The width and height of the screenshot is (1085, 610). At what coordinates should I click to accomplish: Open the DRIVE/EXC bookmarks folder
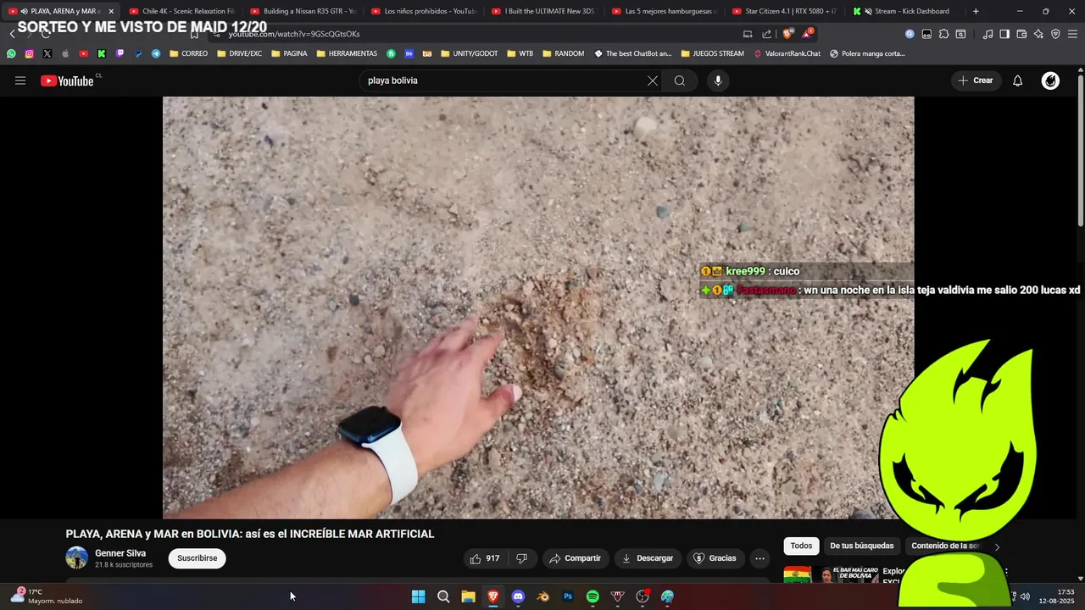click(x=240, y=53)
